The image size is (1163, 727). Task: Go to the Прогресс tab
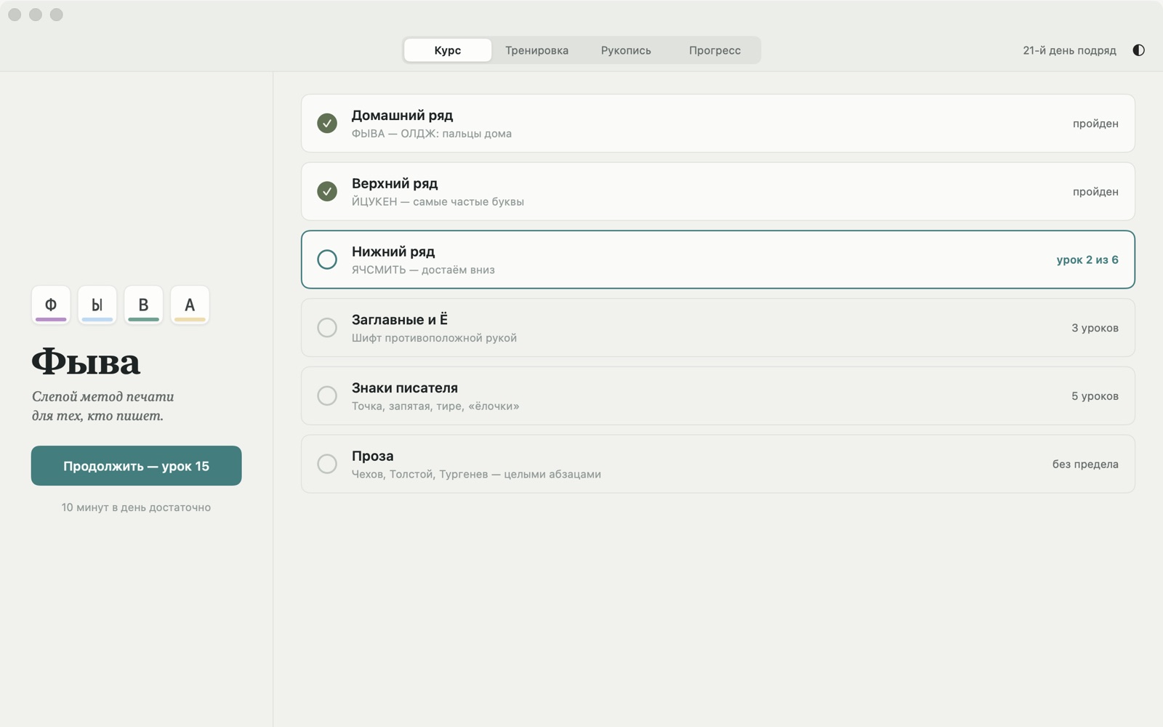[x=715, y=50]
